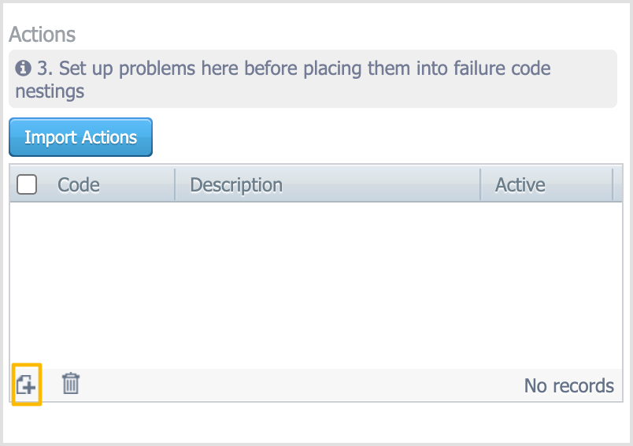Click the divider between Code and Description

tap(175, 184)
